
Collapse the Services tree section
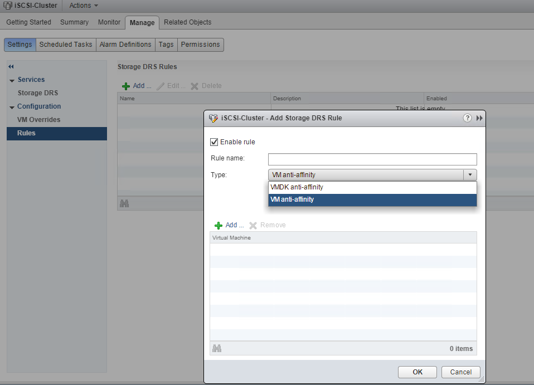pos(12,80)
